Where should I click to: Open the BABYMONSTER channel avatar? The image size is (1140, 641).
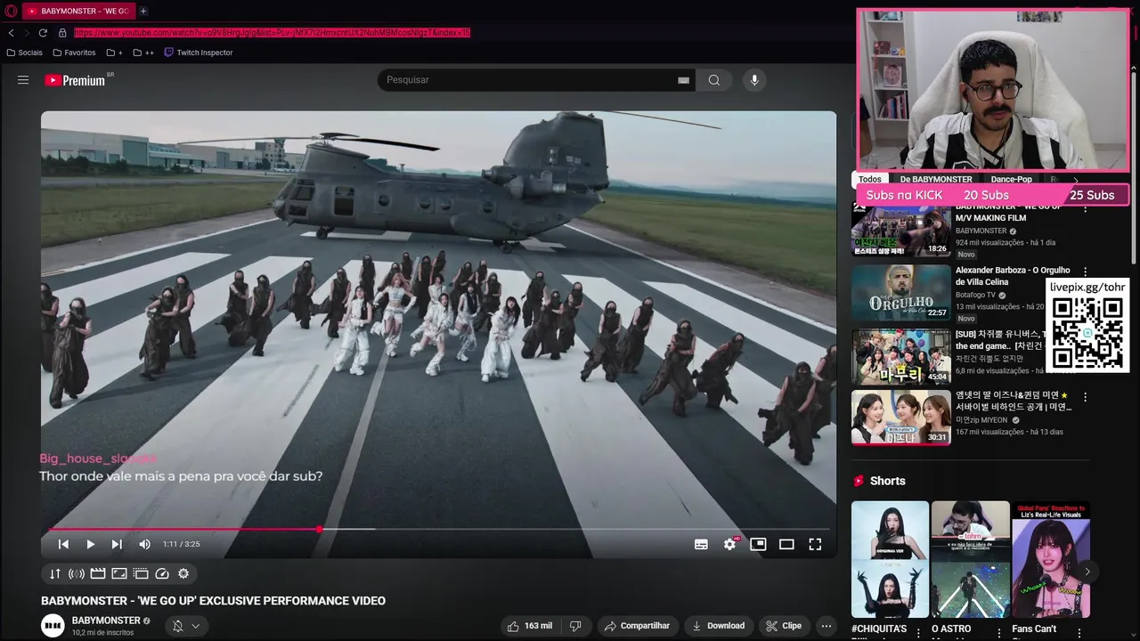click(53, 626)
